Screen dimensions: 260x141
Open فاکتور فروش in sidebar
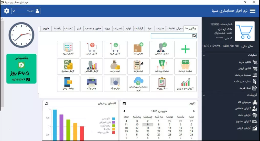click(x=247, y=68)
